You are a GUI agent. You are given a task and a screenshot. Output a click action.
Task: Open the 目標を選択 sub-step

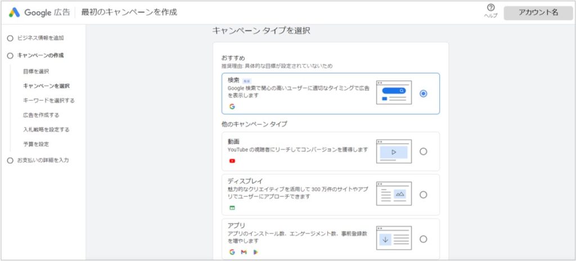coord(36,71)
